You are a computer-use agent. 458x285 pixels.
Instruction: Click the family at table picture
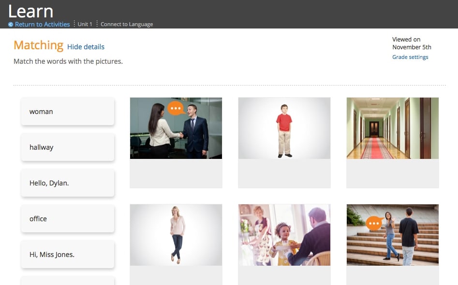coord(284,235)
